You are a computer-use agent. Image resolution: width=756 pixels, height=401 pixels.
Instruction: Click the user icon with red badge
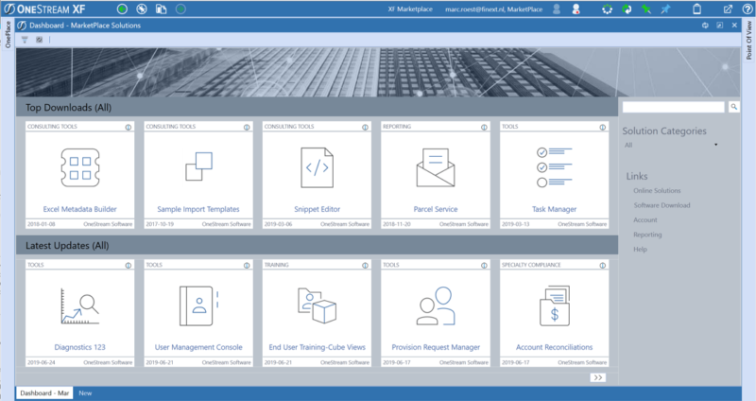tap(576, 9)
